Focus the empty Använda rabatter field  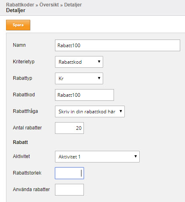point(69,190)
